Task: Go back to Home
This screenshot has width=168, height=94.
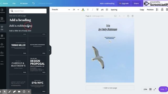Action: (4, 3)
